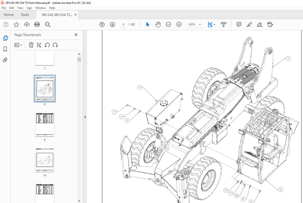Click the Print file icon
303x203 pixels.
coord(37,24)
